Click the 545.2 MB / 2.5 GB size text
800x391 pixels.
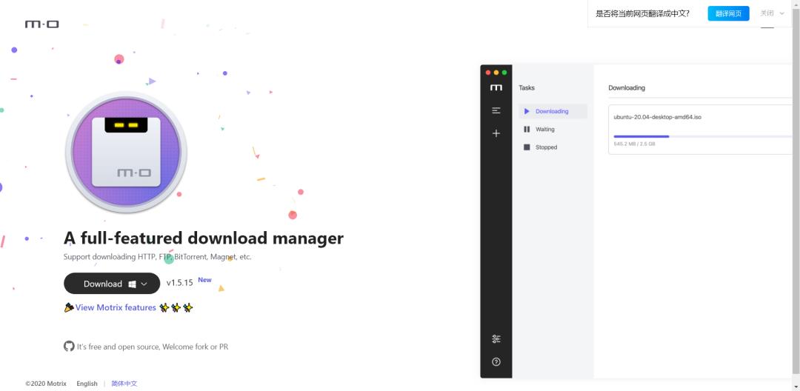click(634, 144)
